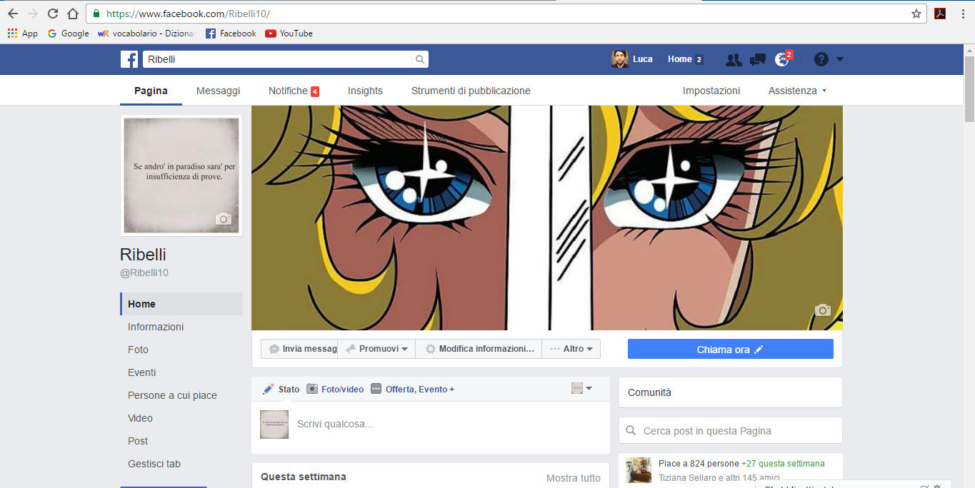
Task: Click Mostra tutto link
Action: point(574,478)
